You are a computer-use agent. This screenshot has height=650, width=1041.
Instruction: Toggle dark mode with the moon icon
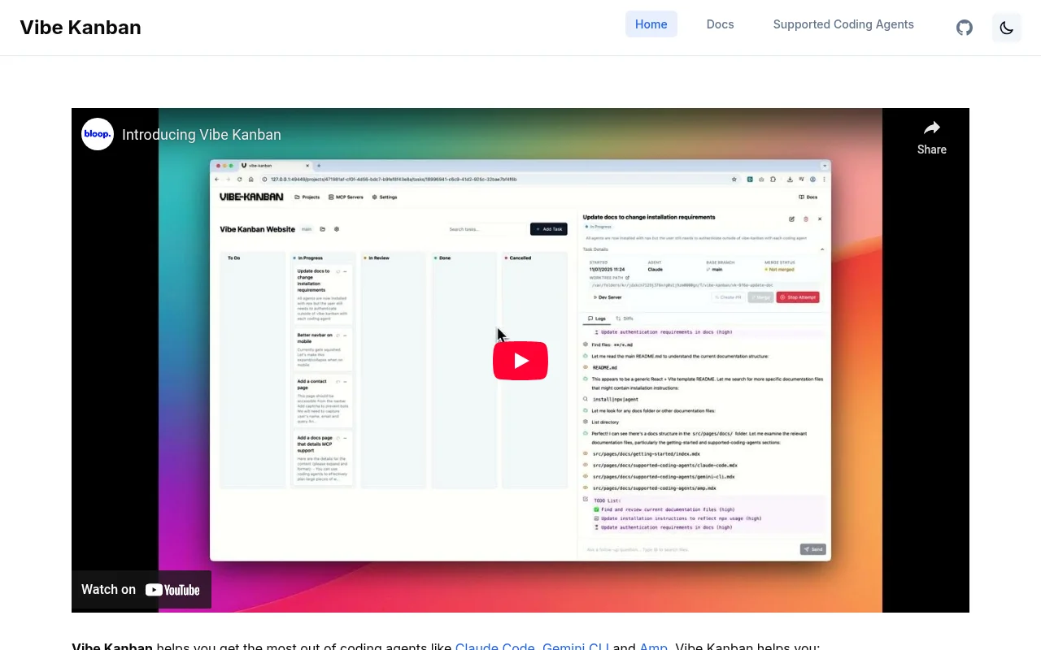tap(1006, 28)
